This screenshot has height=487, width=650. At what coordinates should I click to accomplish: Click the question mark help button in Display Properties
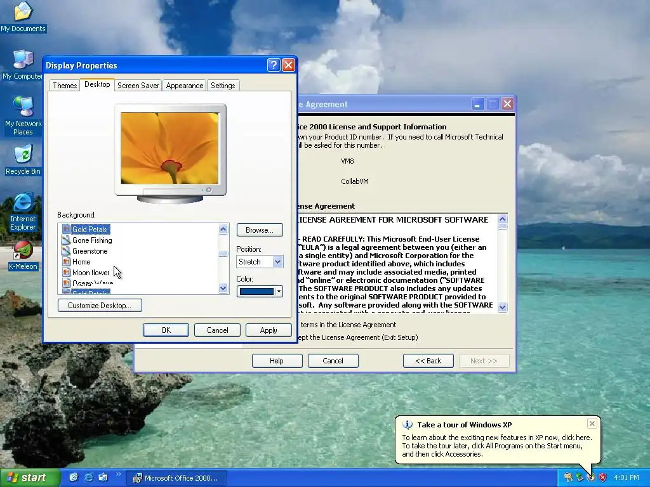[274, 65]
